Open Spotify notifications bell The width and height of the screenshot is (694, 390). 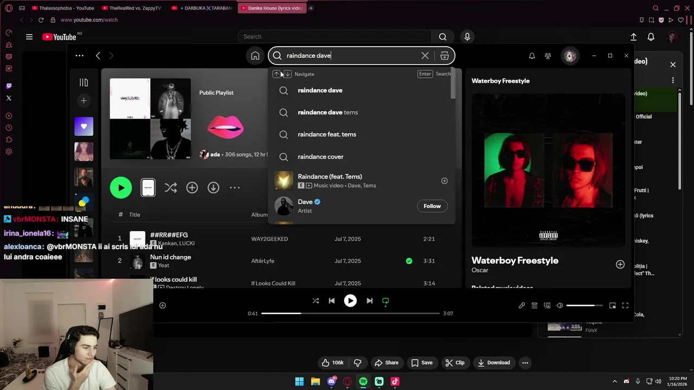(532, 56)
